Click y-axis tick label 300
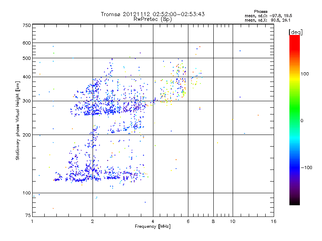The height and width of the screenshot is (241, 322). [x=27, y=101]
